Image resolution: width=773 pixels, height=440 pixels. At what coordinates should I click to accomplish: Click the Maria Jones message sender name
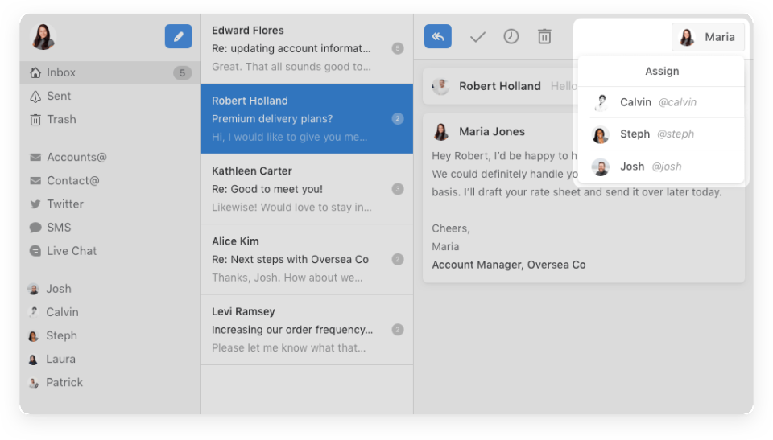pyautogui.click(x=491, y=132)
